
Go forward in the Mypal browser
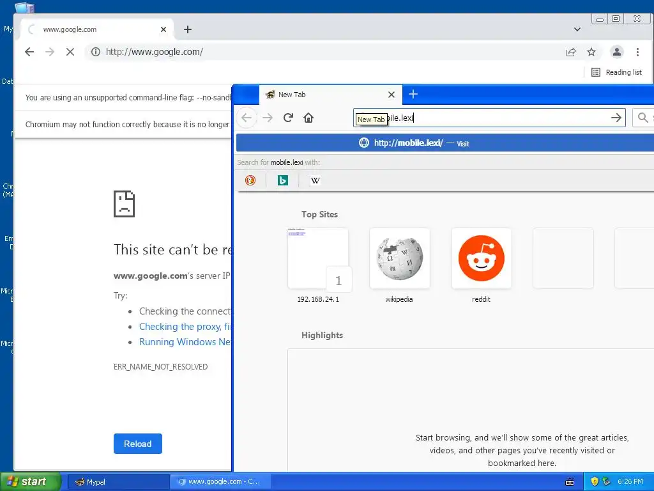pos(268,118)
